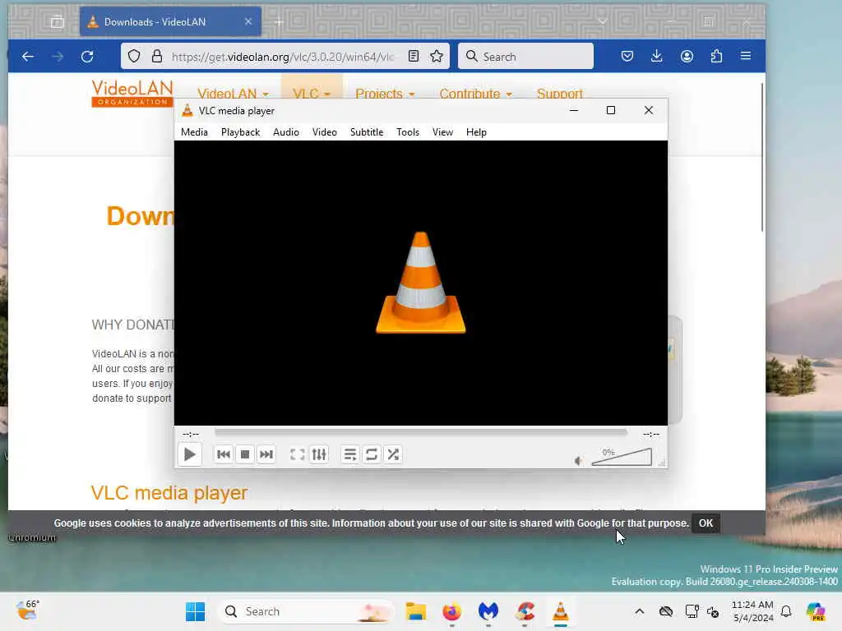
Task: Show hidden system tray icons
Action: pyautogui.click(x=640, y=611)
